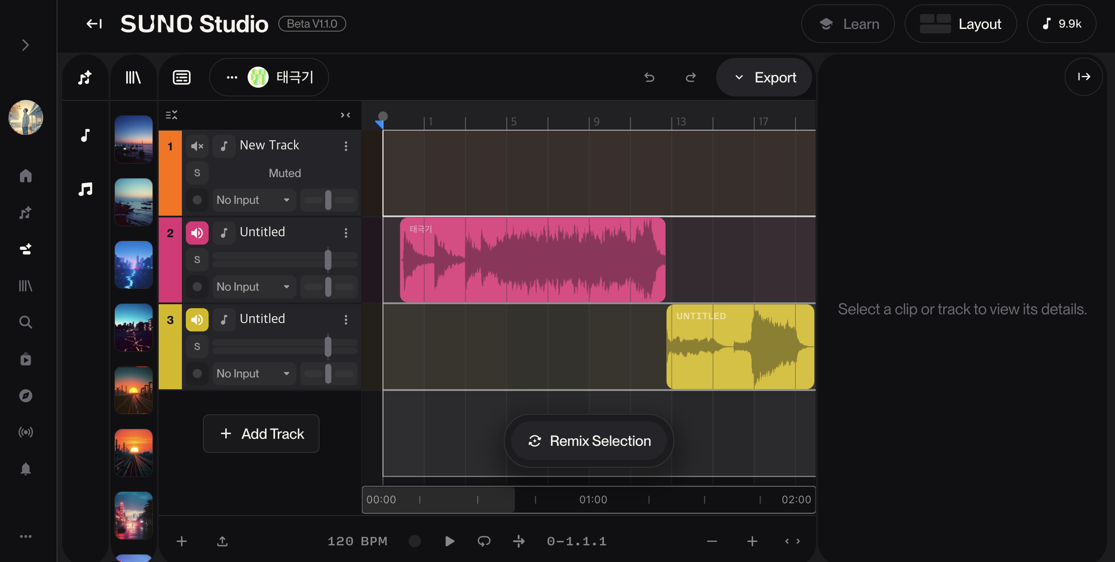Screen dimensions: 1115x562
Task: Click the Add Track button
Action: (x=261, y=434)
